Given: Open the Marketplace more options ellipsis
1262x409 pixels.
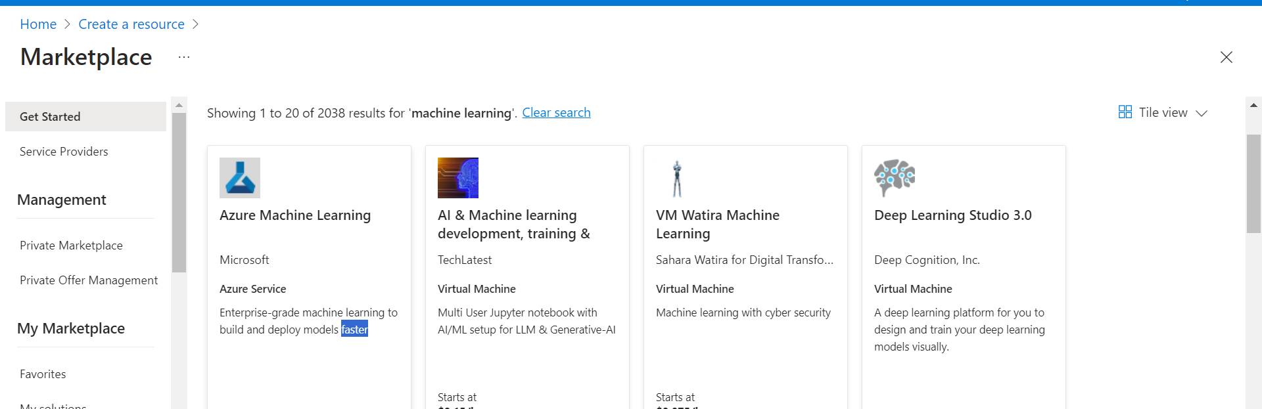Looking at the screenshot, I should pos(184,57).
